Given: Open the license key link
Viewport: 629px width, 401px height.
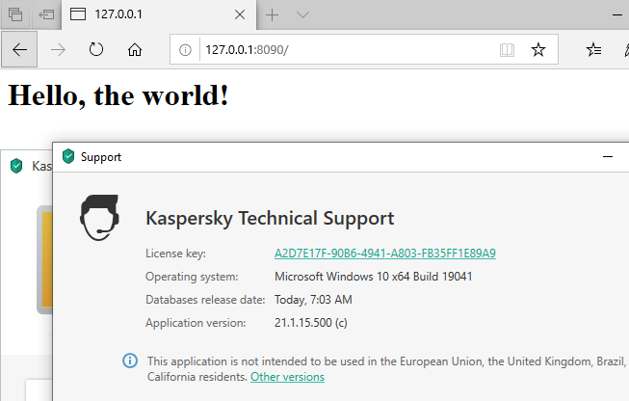Looking at the screenshot, I should pos(385,254).
